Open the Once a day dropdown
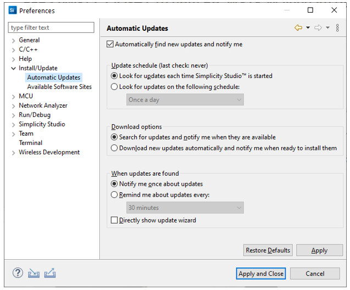Image resolution: width=350 pixels, height=290 pixels. [x=185, y=100]
